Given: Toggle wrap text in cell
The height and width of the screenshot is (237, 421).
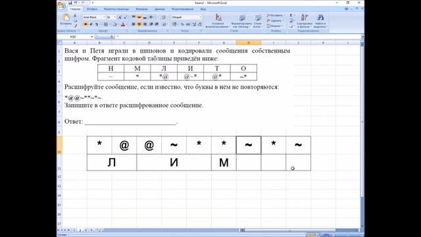Looking at the screenshot, I should (x=164, y=18).
